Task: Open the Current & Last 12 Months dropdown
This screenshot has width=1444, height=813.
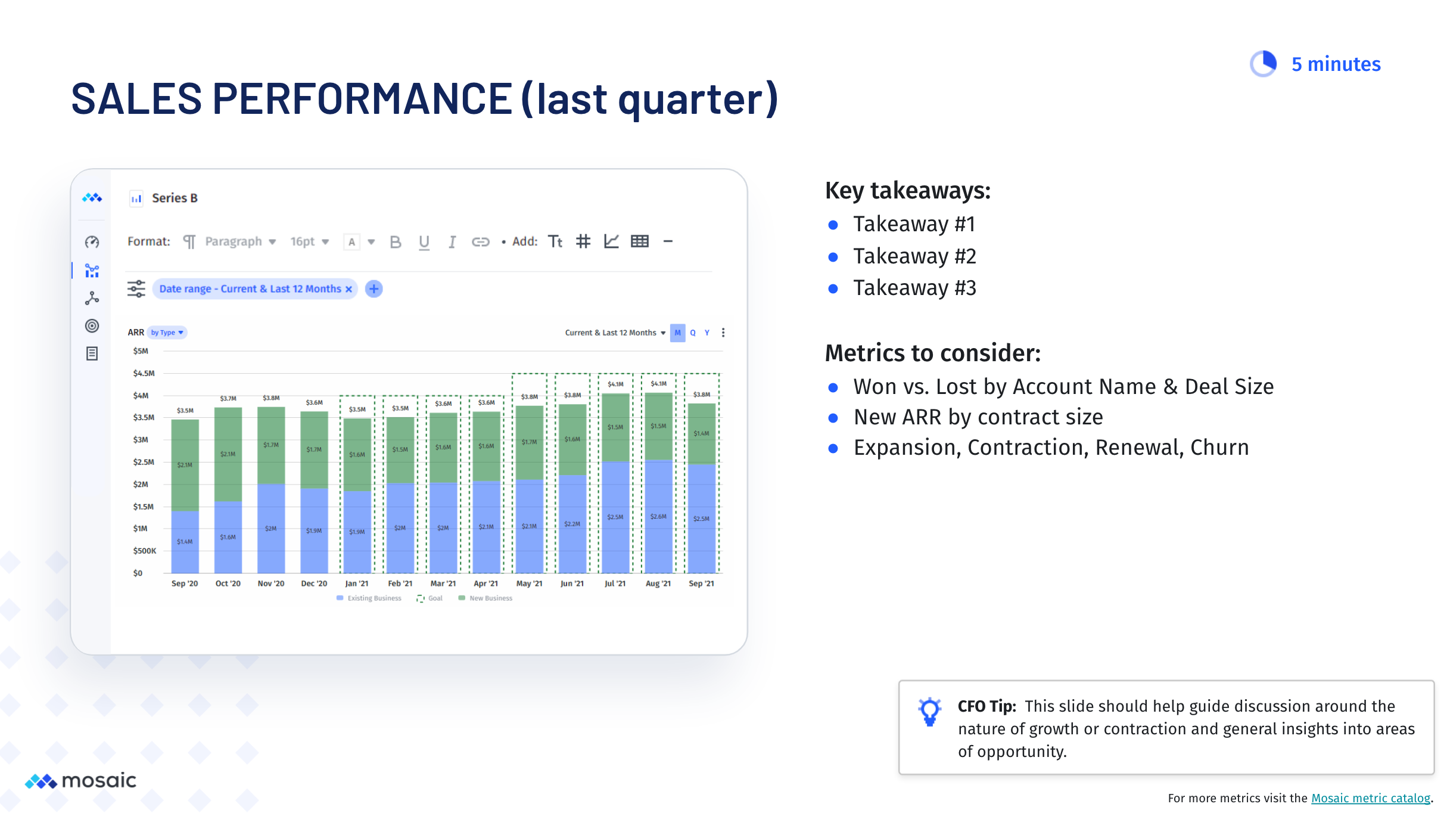Action: 663,333
